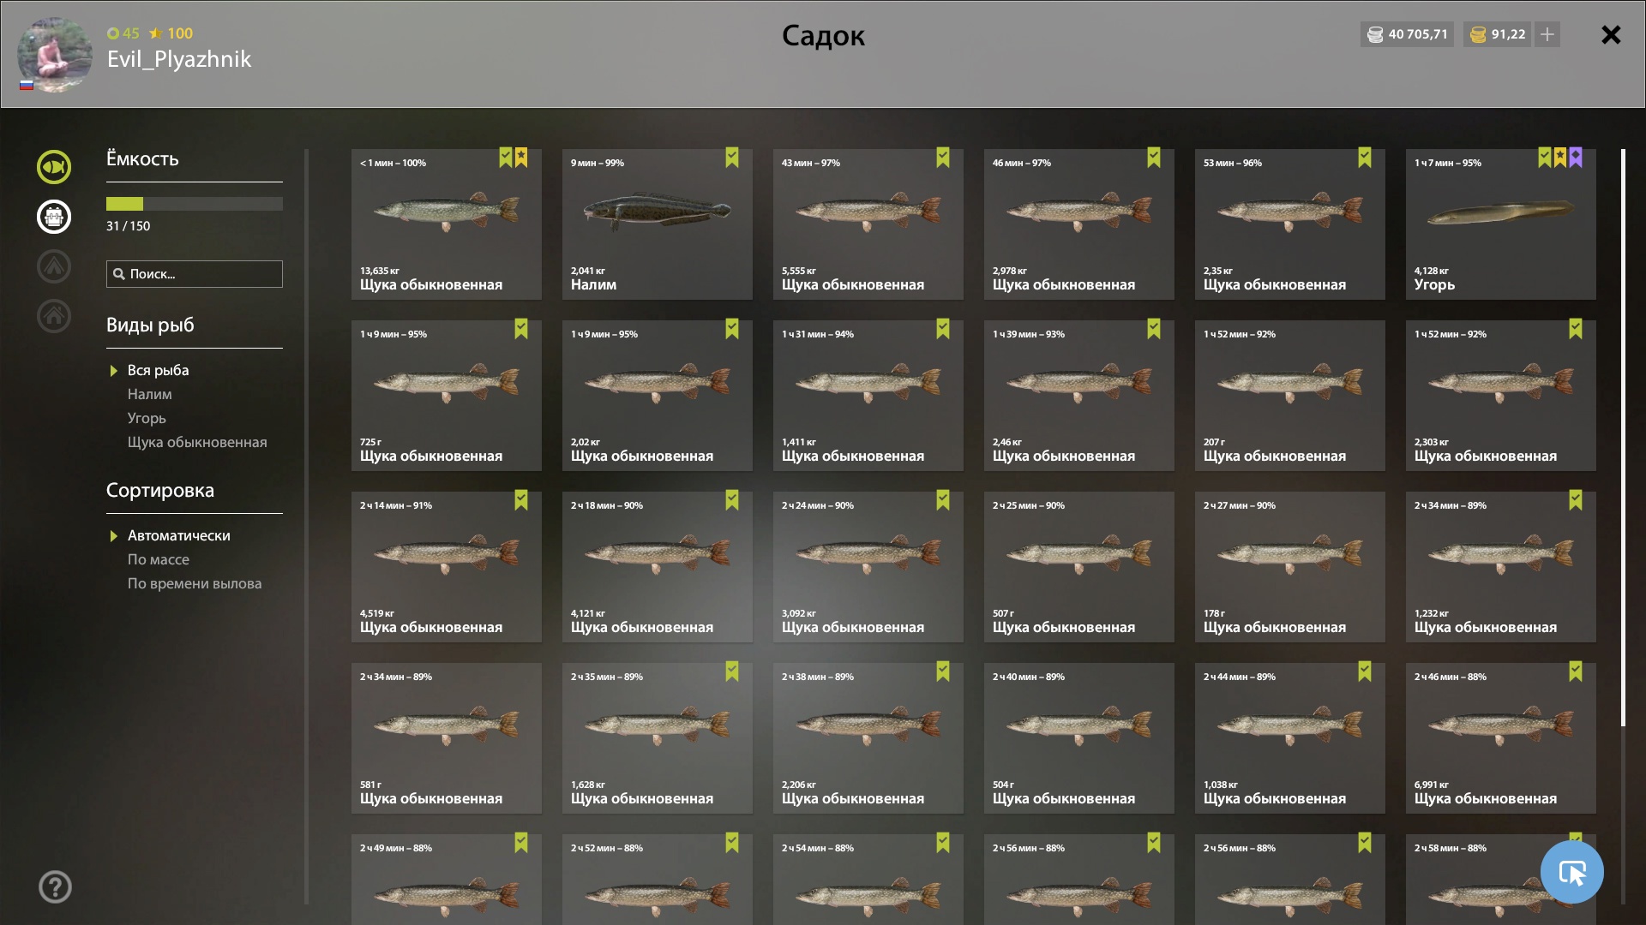Select the greyed-out tent camp sidebar icon
1646x925 pixels.
[x=54, y=266]
